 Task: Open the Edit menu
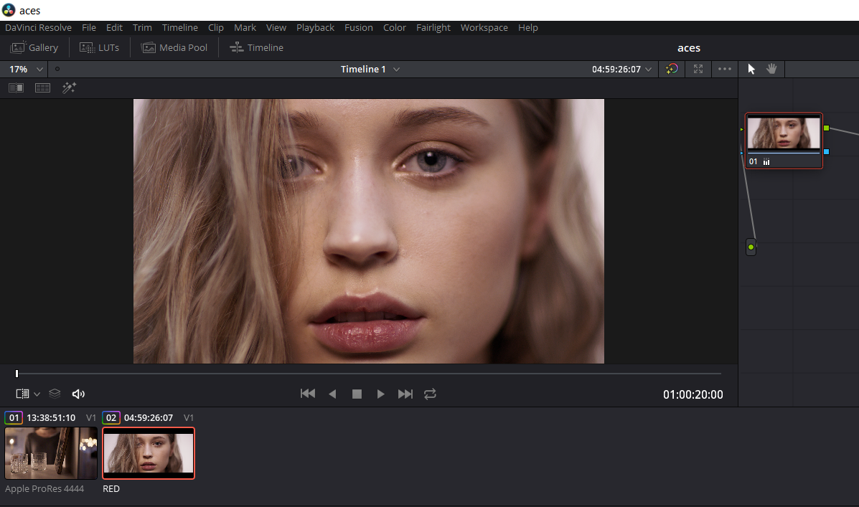pyautogui.click(x=115, y=27)
